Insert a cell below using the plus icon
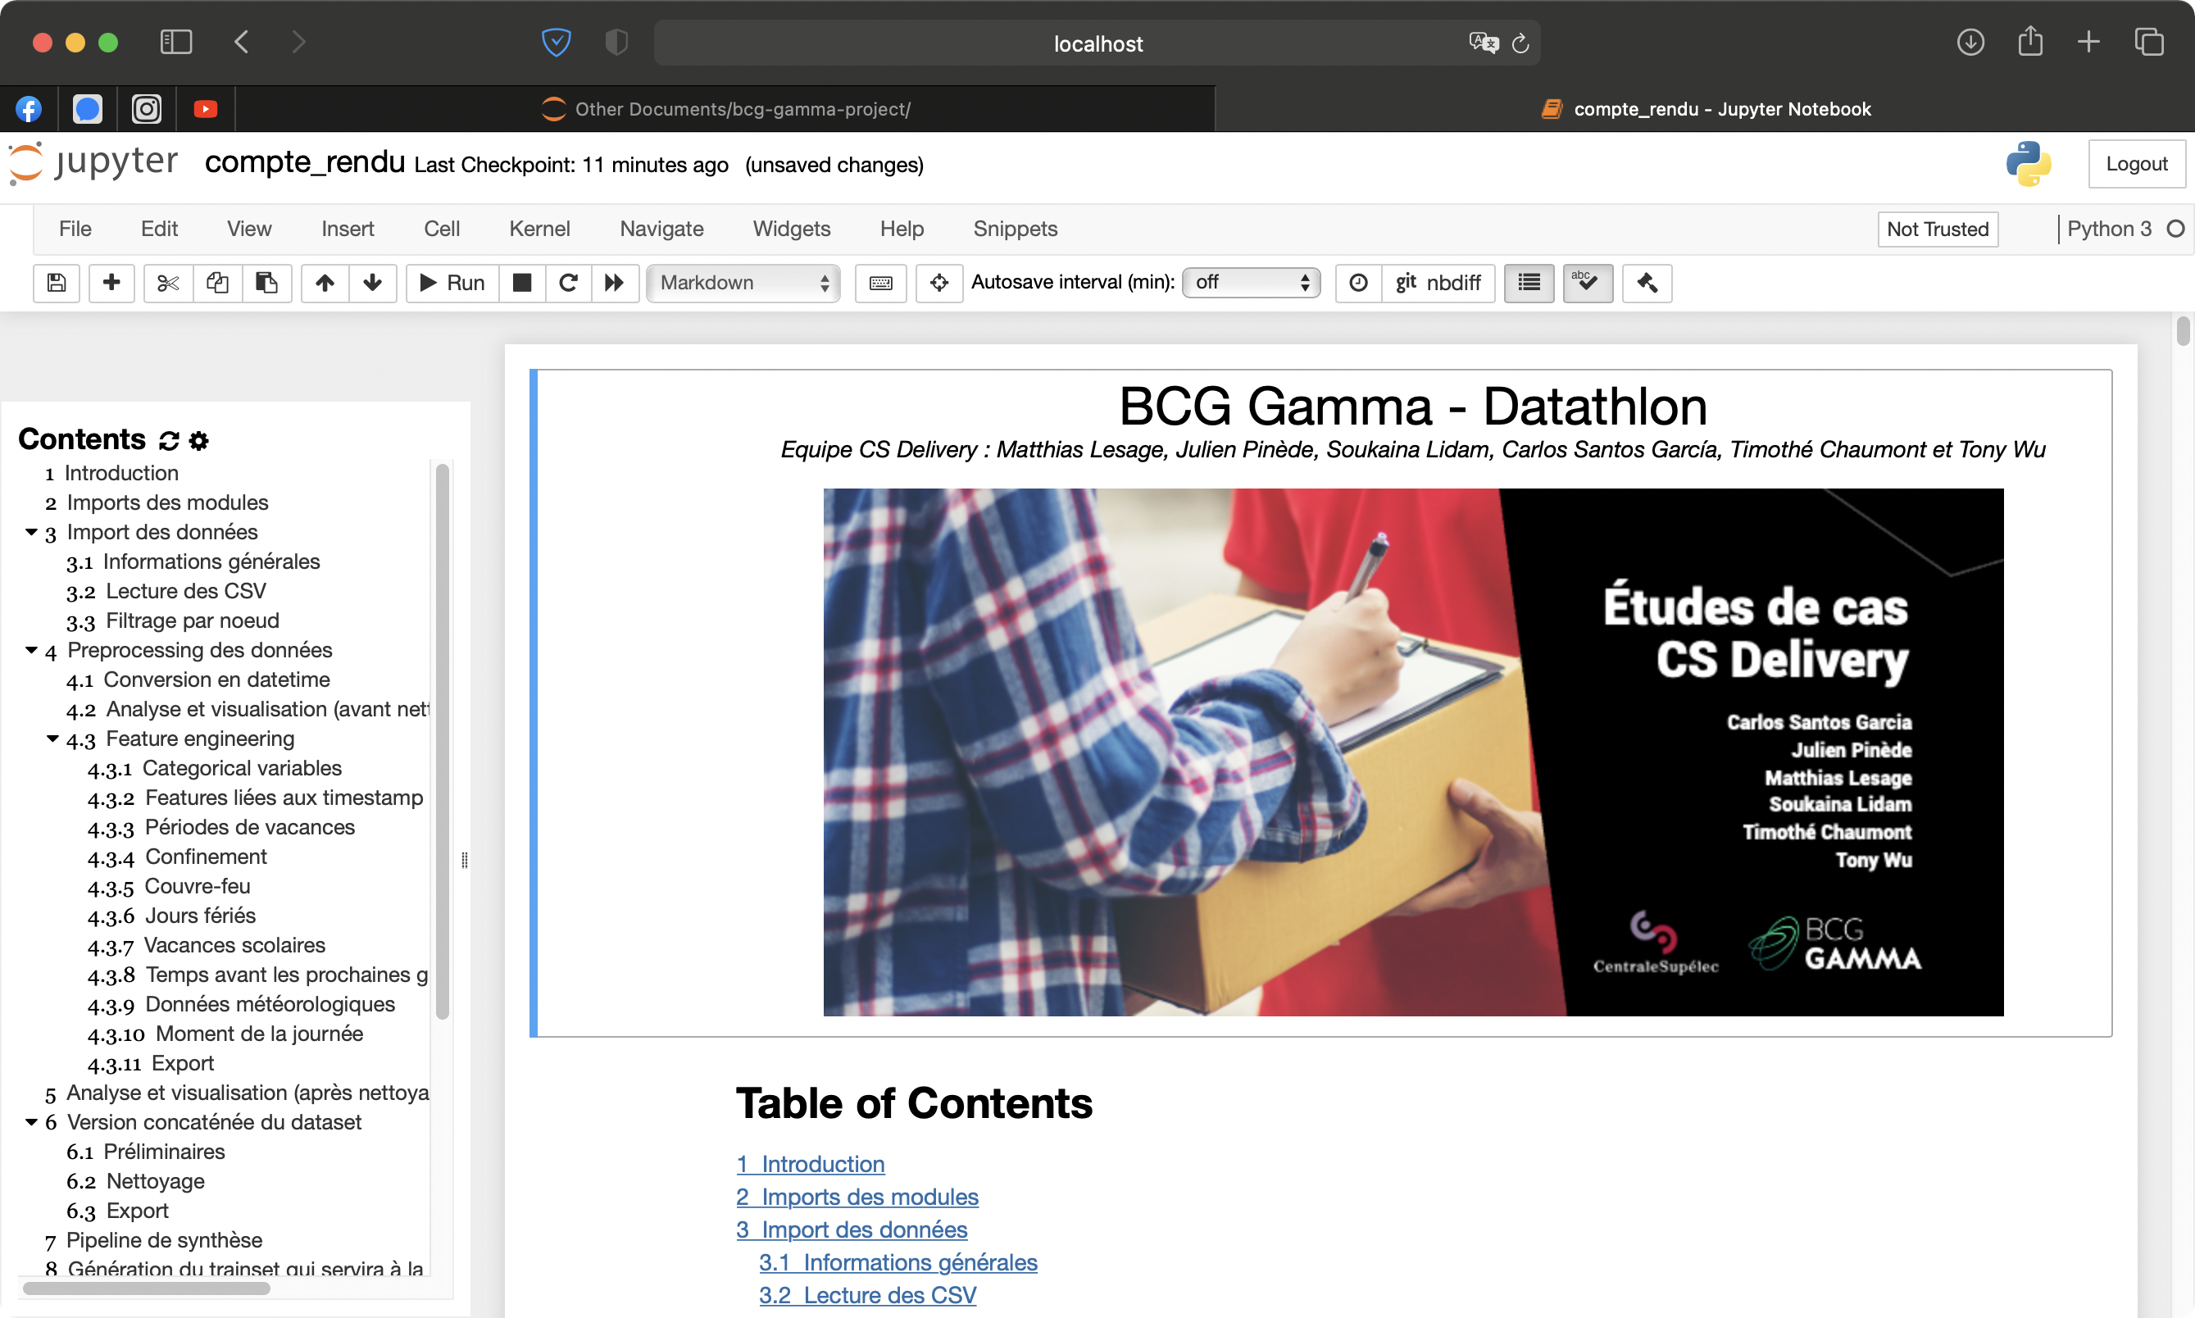This screenshot has width=2195, height=1318. (x=111, y=283)
